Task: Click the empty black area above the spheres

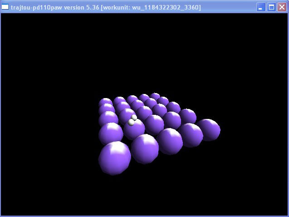Action: tap(145, 50)
